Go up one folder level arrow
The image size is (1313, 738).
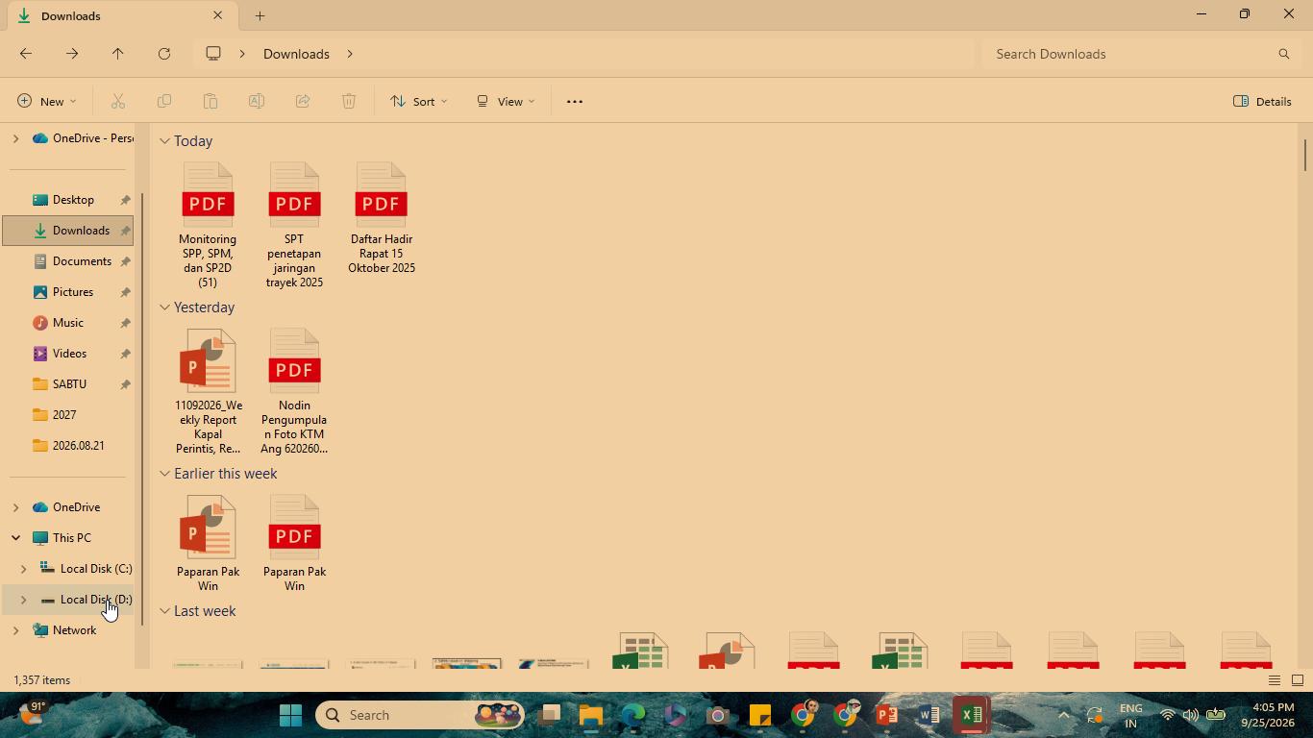(x=118, y=54)
